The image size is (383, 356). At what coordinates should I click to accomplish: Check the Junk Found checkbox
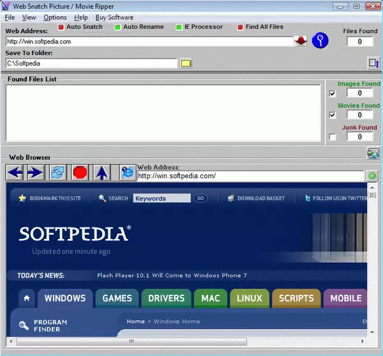pos(333,137)
